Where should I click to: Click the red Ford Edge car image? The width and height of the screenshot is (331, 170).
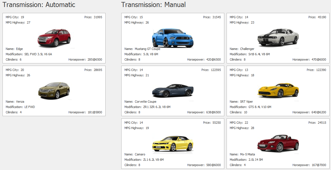pos(54,38)
